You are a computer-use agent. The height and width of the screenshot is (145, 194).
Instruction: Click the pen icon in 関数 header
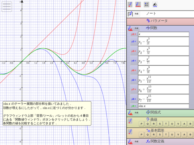pyautogui.click(x=130, y=28)
